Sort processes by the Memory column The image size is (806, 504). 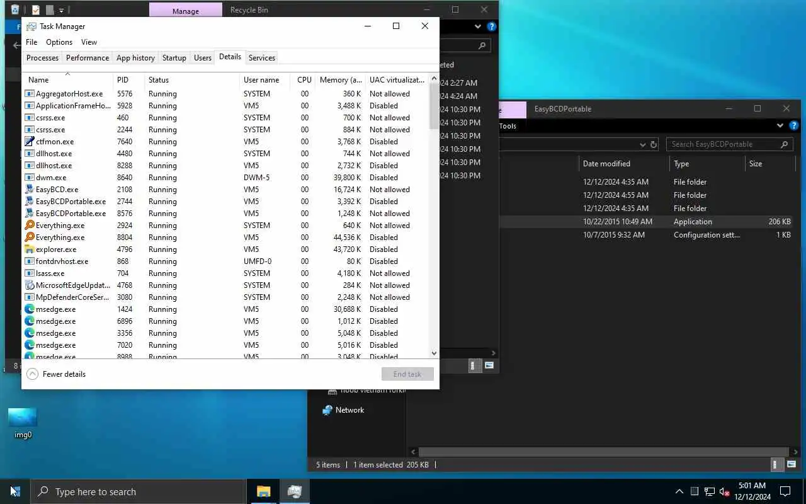tap(340, 80)
